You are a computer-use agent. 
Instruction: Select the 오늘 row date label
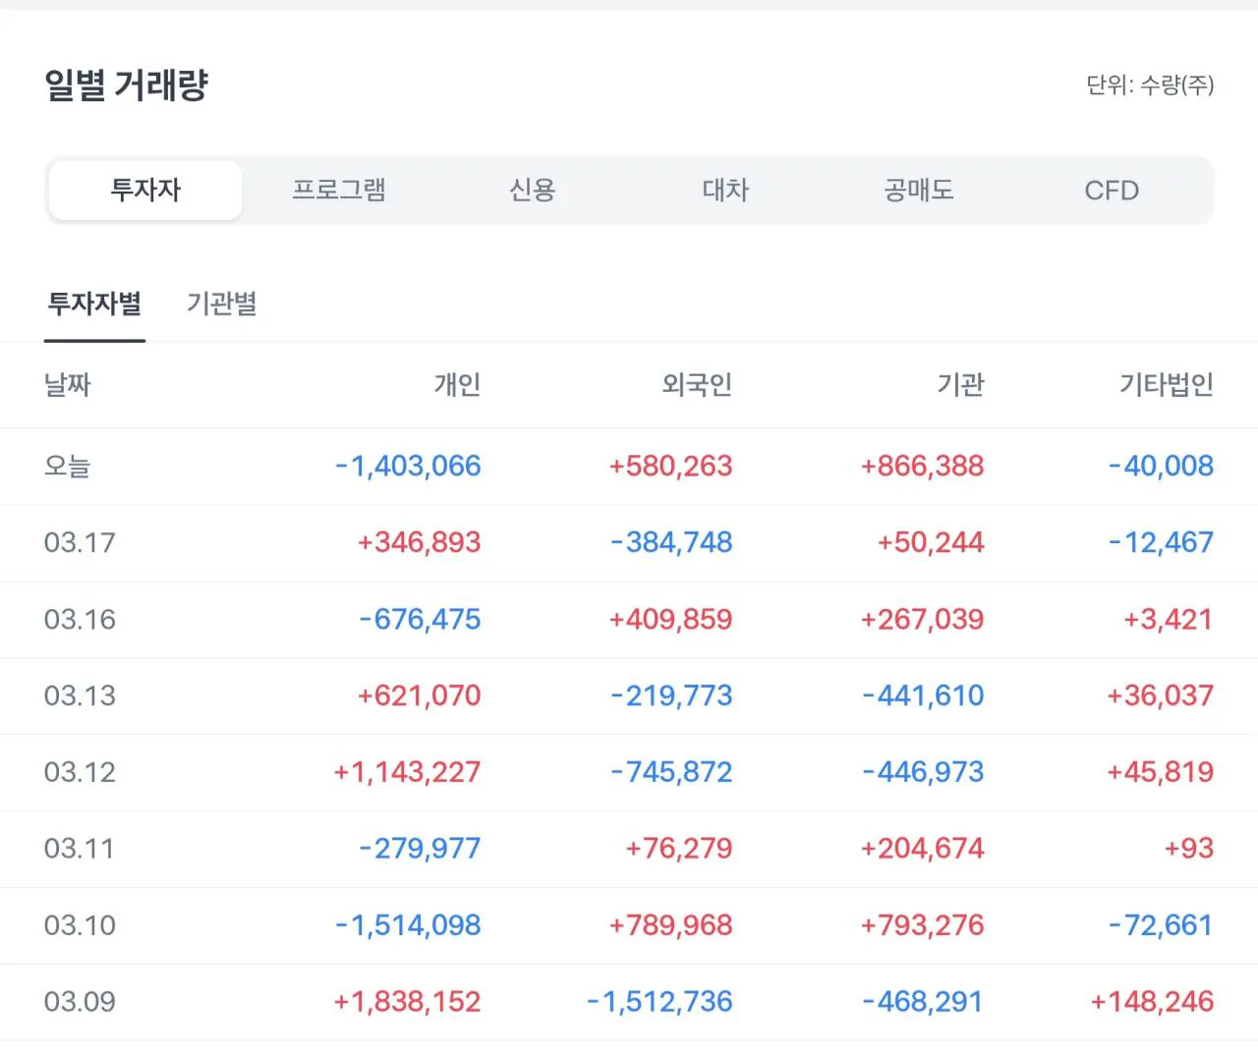tap(67, 467)
